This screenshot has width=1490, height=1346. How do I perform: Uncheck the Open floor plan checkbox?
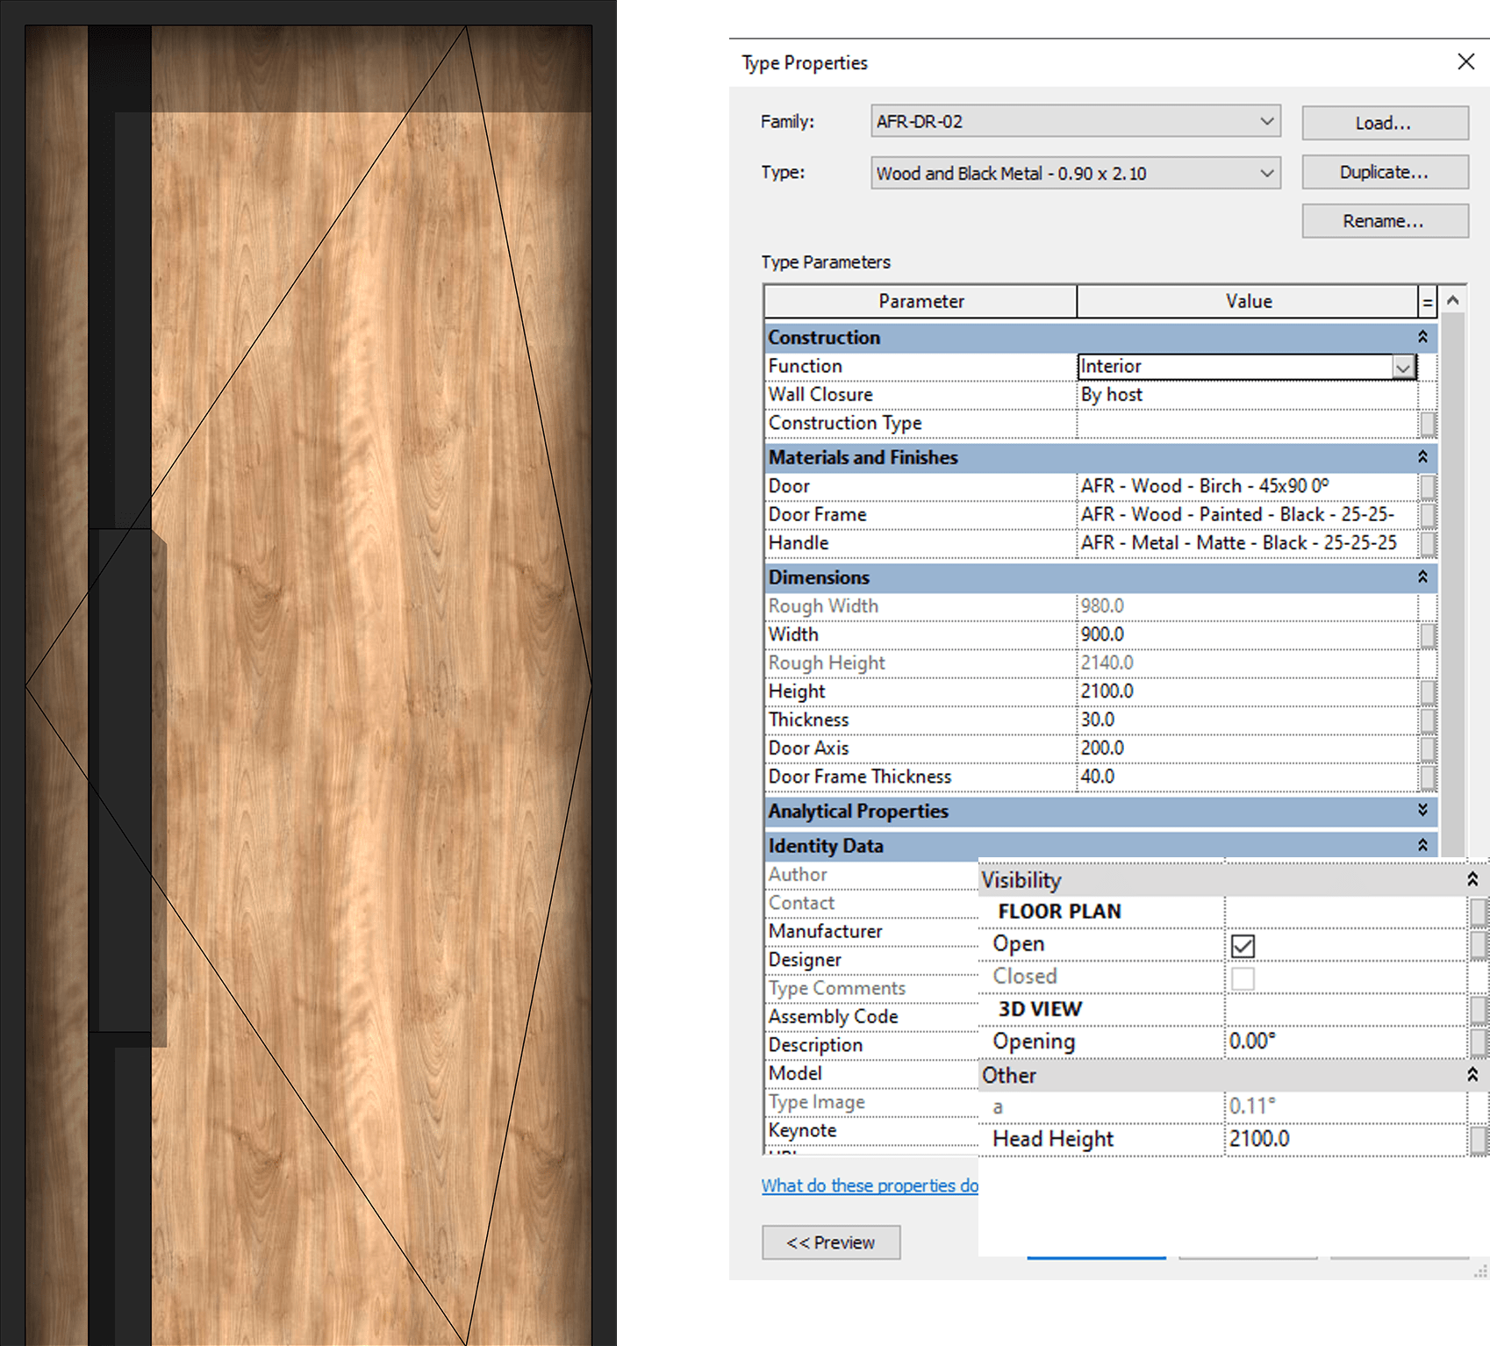1243,945
